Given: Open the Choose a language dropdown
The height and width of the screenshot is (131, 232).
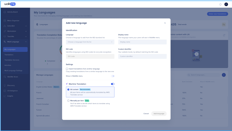Looking at the screenshot, I should click(90, 42).
